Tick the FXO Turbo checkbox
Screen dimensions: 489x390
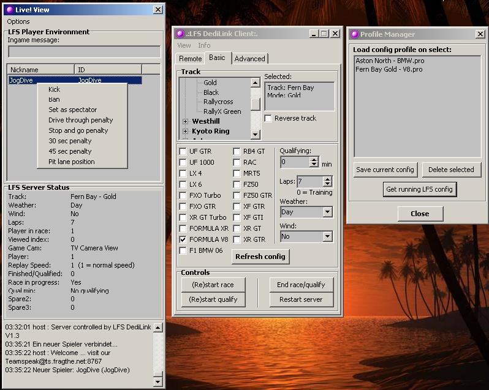tap(183, 196)
